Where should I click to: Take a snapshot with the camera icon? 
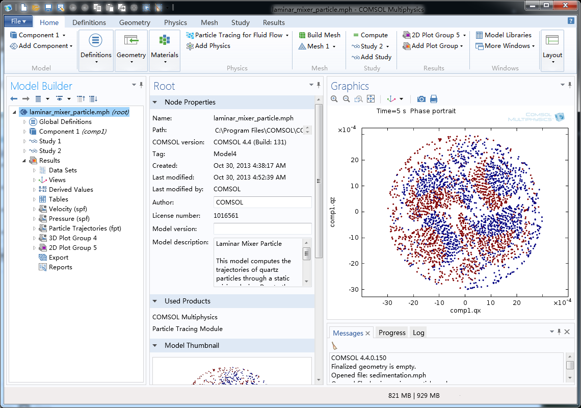click(421, 99)
